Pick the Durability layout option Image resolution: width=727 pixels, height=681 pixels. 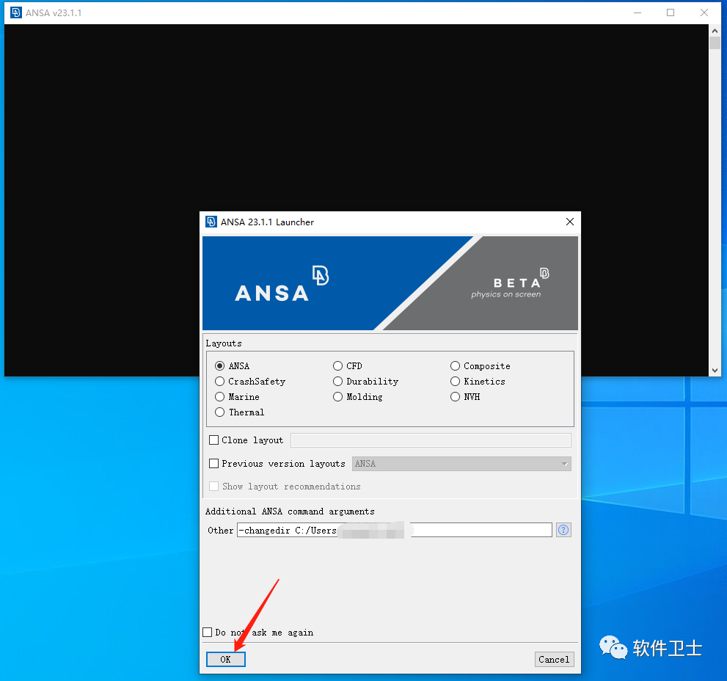[x=337, y=382]
